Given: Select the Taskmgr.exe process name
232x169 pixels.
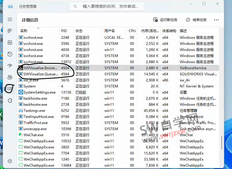Looking at the screenshot, I should pyautogui.click(x=34, y=111).
